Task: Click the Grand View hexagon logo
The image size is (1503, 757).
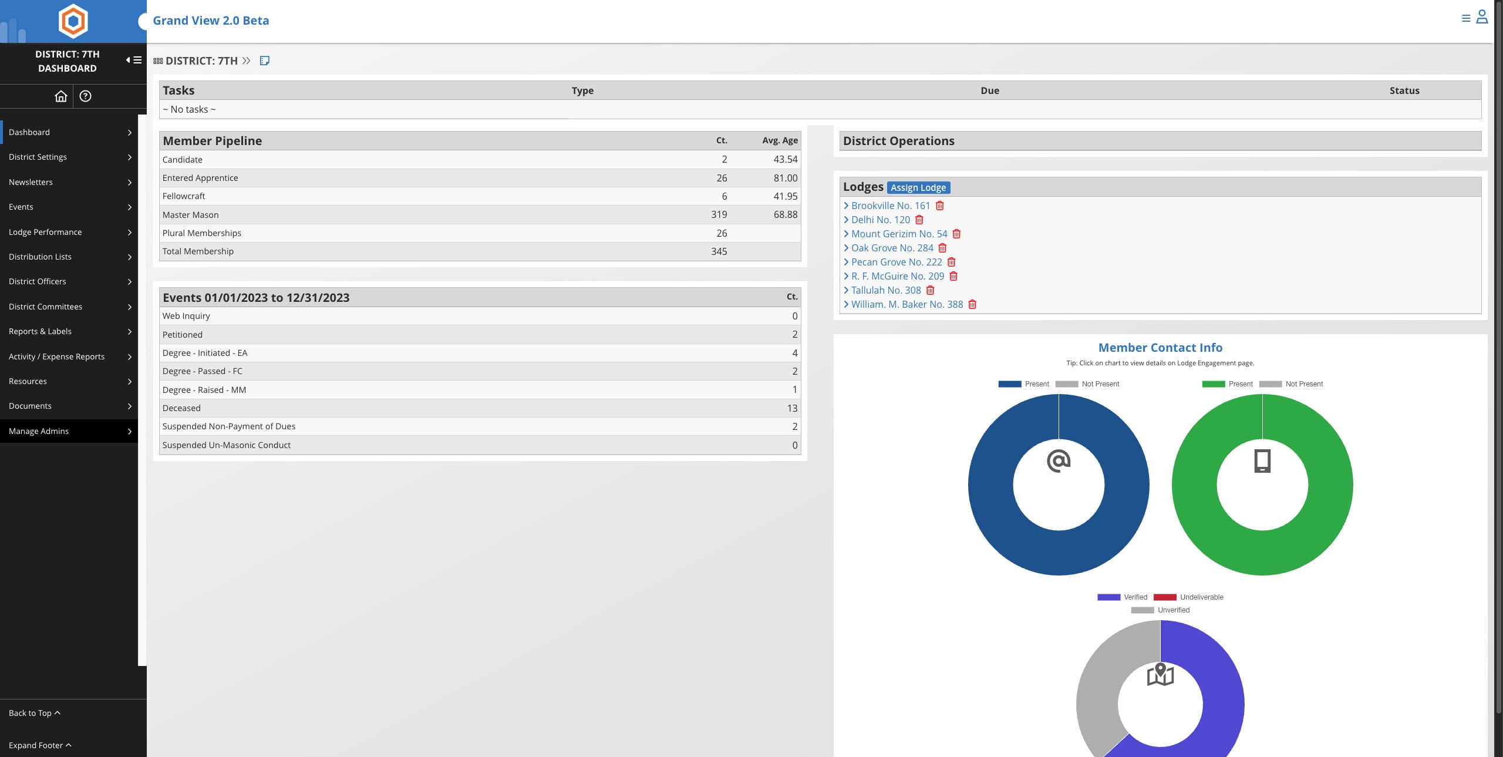Action: [73, 21]
